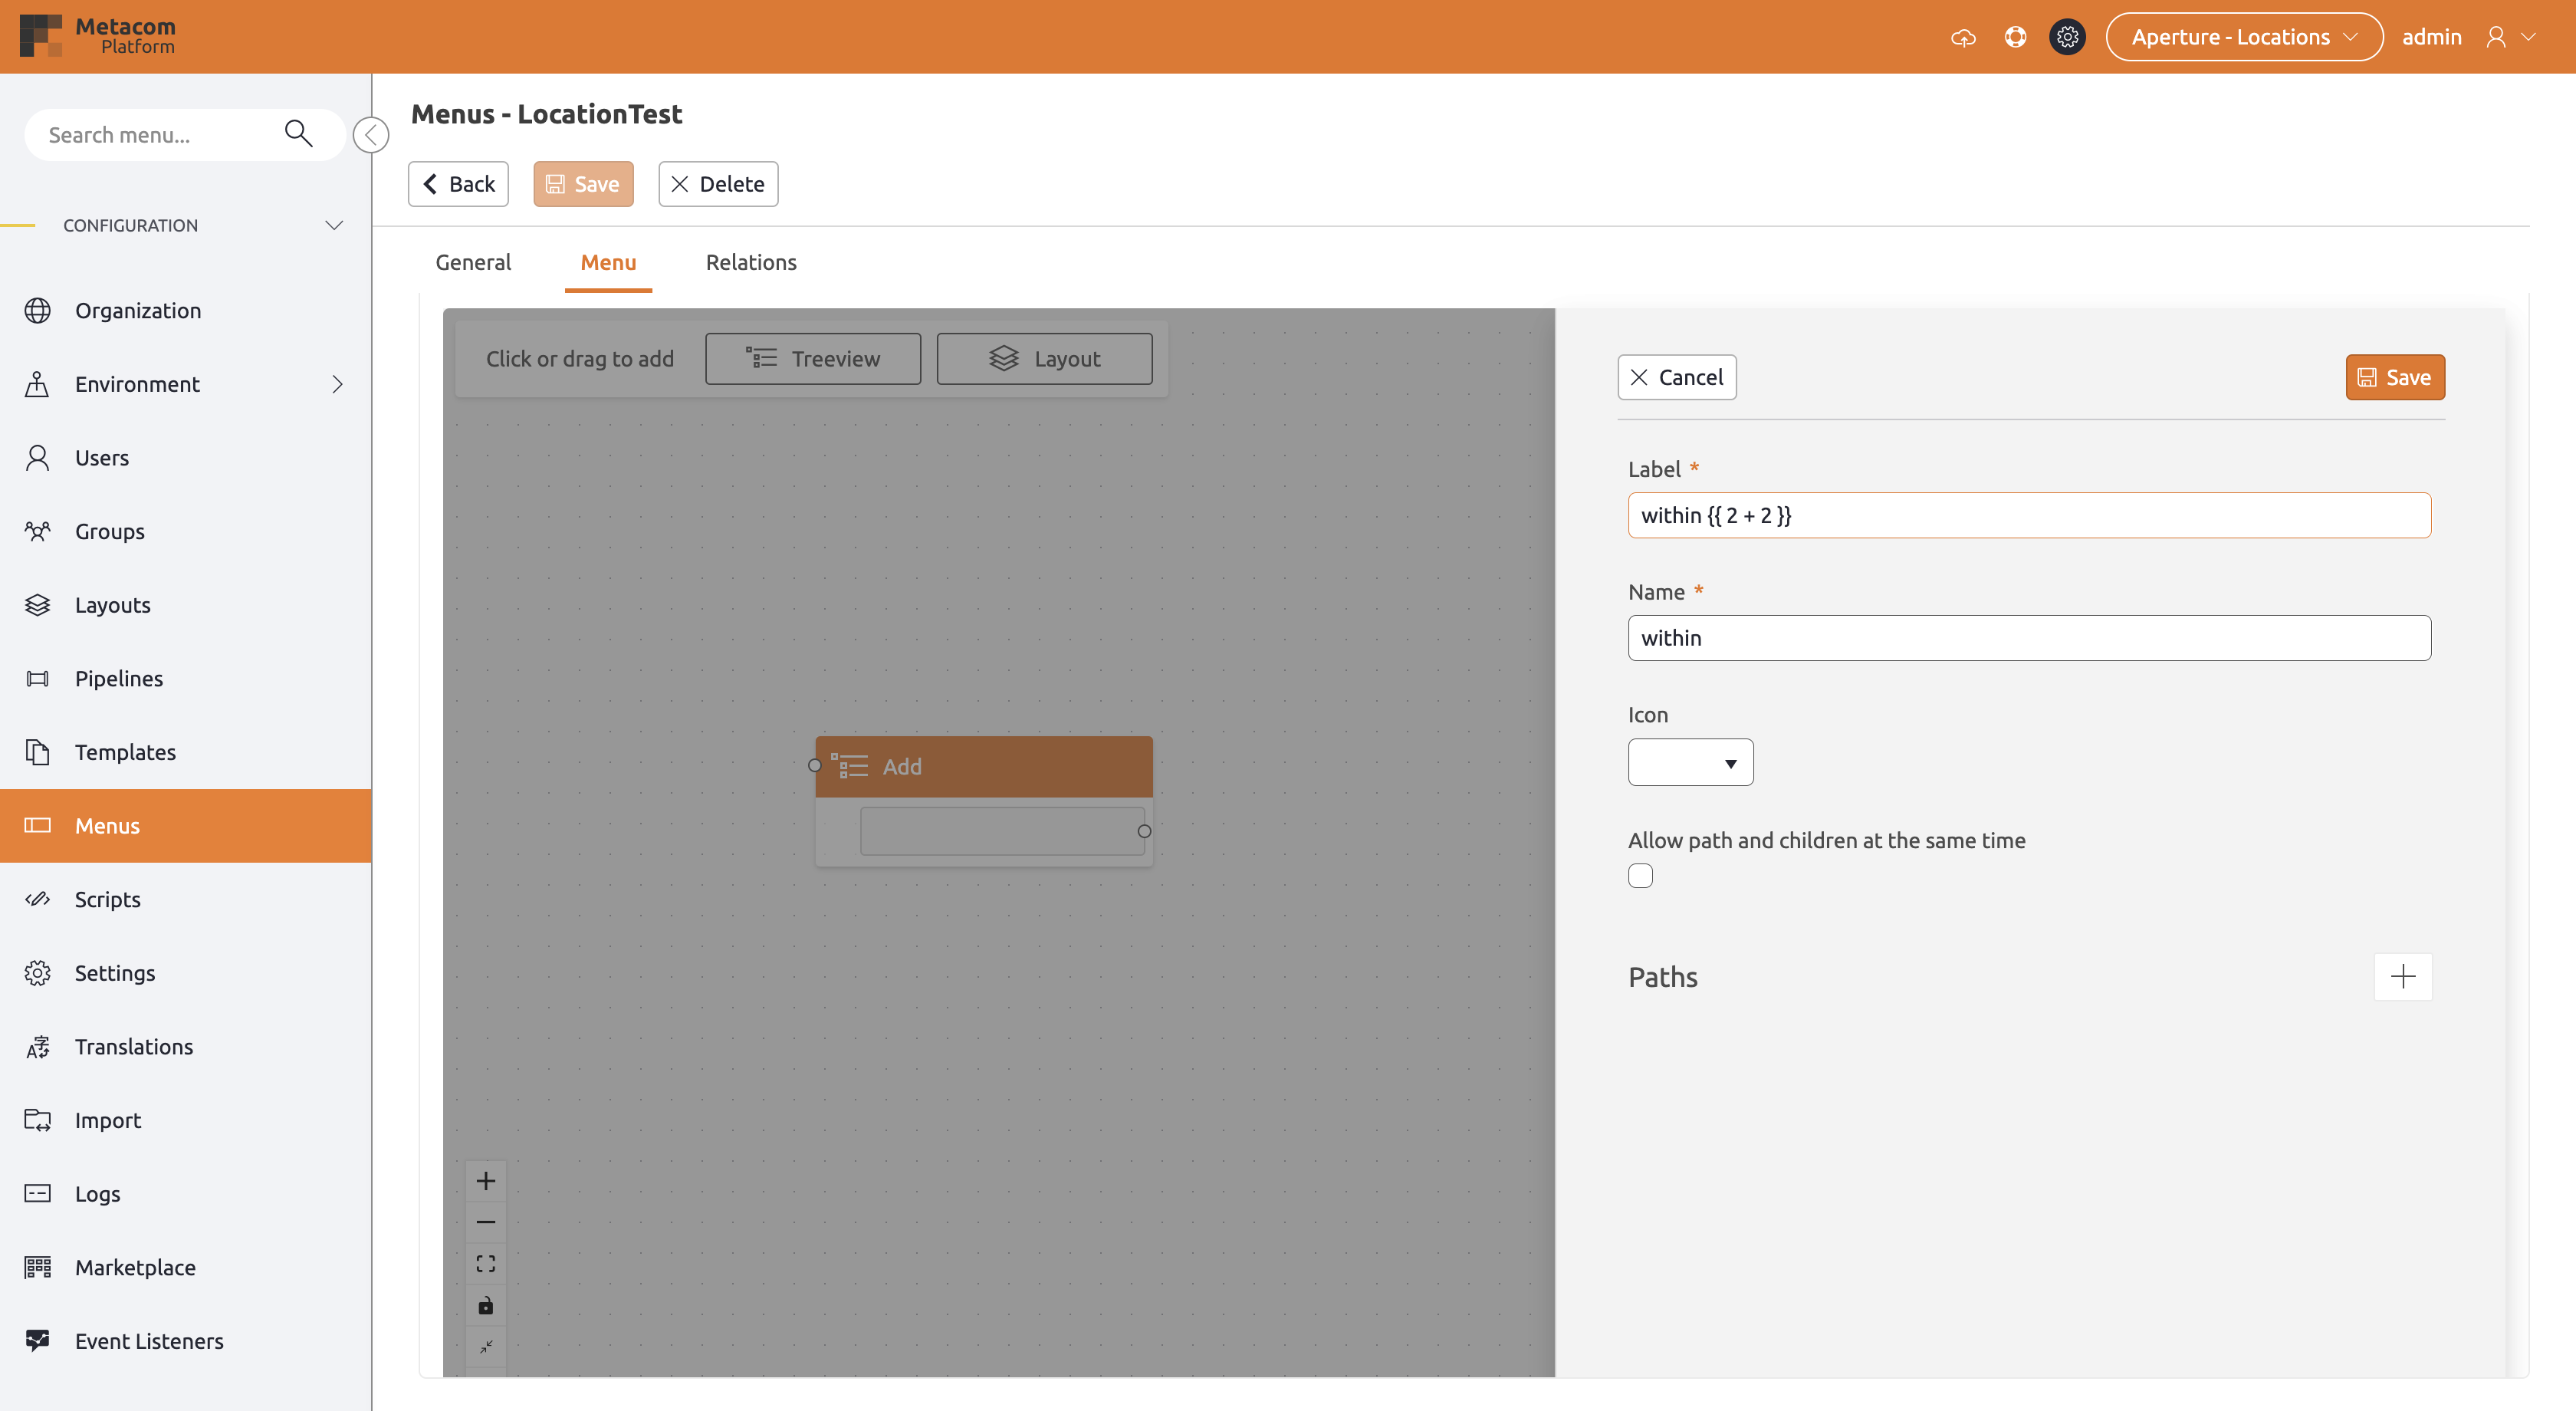Click the dark gear settings icon
Screen dimensions: 2576x1411
click(x=2067, y=37)
